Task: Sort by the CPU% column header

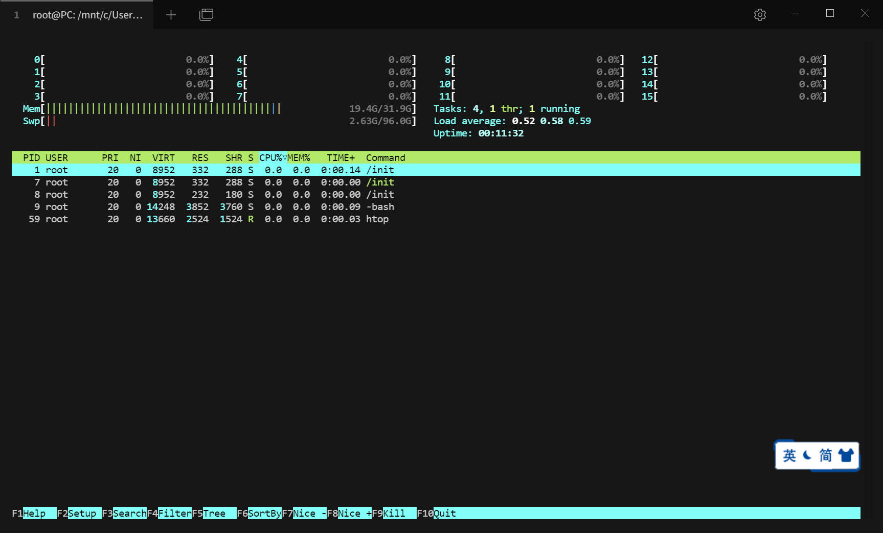Action: (270, 157)
